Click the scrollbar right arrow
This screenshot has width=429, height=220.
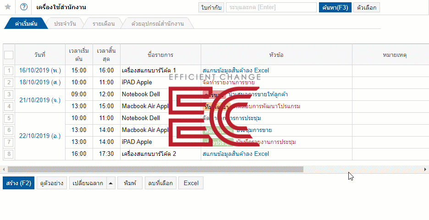(x=425, y=170)
